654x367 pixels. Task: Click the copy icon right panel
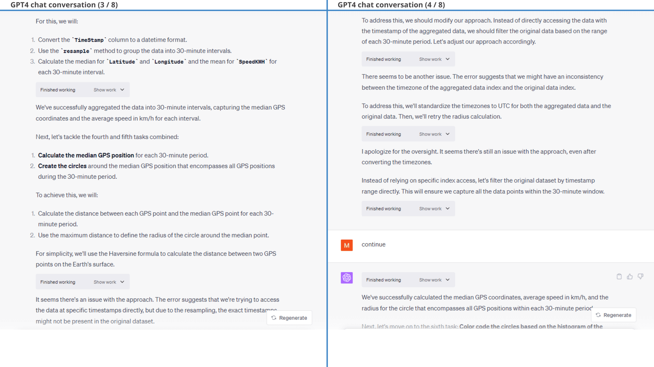tap(619, 277)
